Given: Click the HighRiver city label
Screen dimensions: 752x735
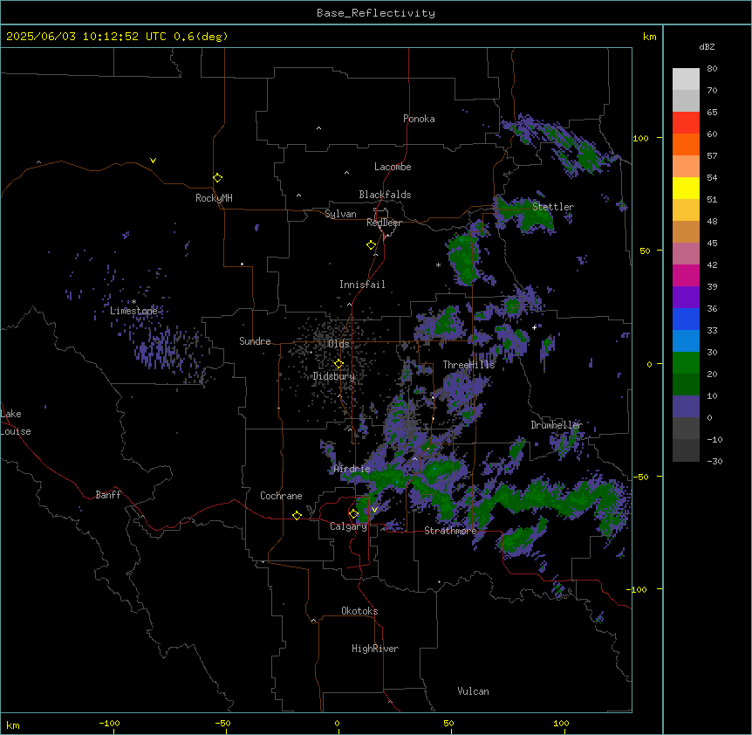Looking at the screenshot, I should tap(375, 649).
